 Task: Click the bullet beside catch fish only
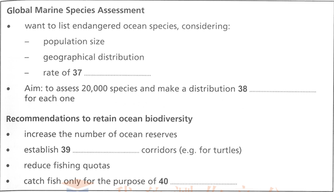pos(8,181)
